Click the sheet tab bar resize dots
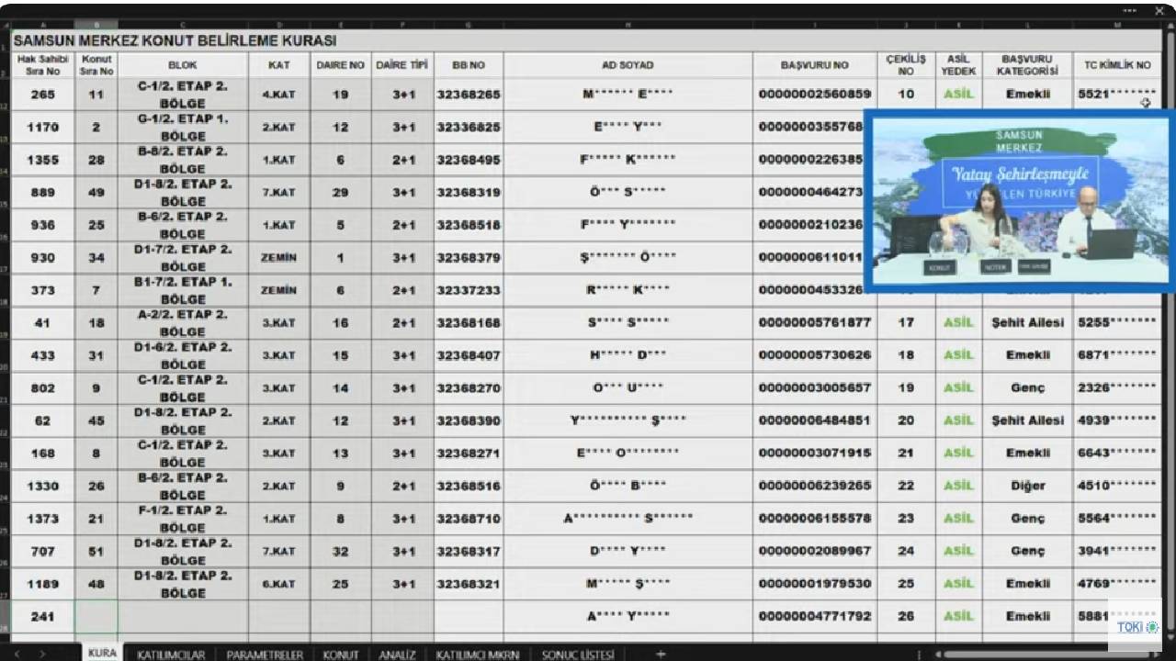The width and height of the screenshot is (1176, 661). [x=919, y=655]
